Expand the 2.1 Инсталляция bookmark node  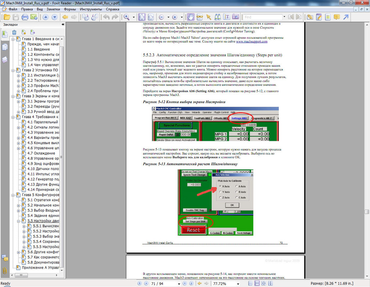coord(18,76)
